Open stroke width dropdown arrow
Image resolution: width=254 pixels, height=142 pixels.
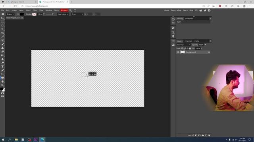tap(44, 14)
